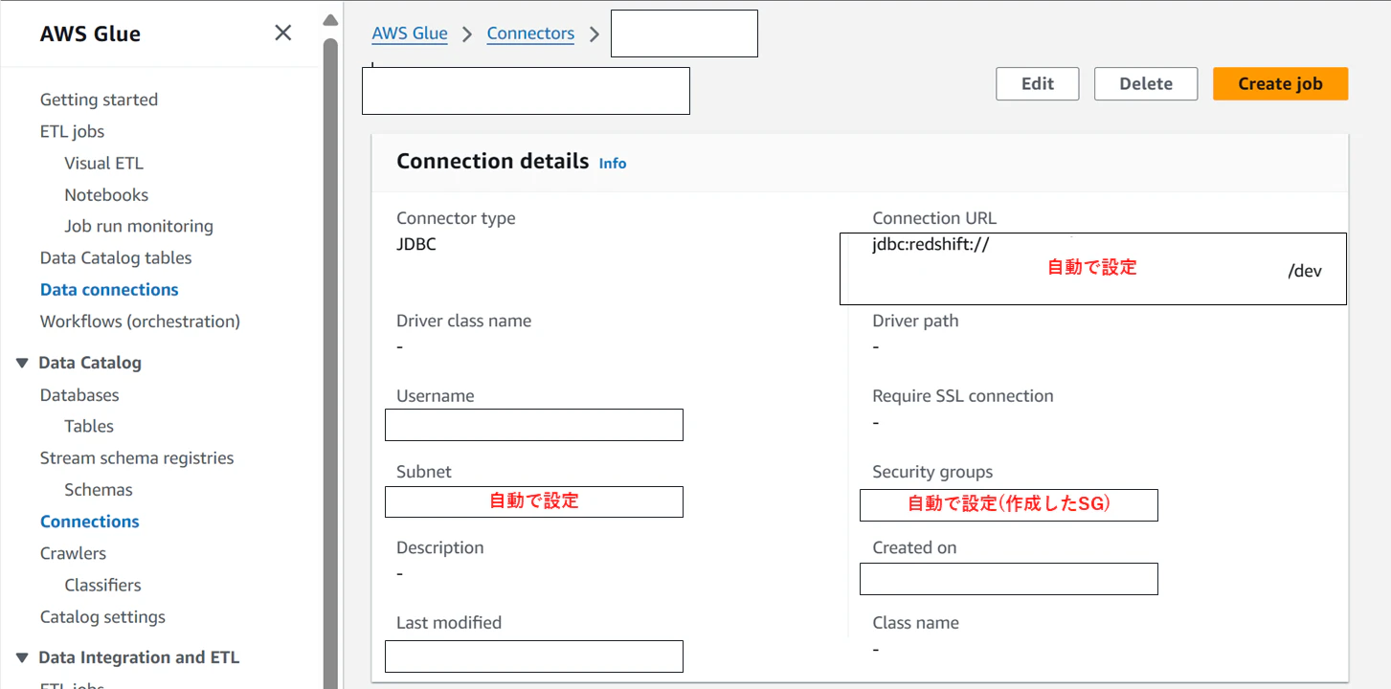This screenshot has height=689, width=1391.
Task: Click the Connection details heading
Action: [x=492, y=161]
